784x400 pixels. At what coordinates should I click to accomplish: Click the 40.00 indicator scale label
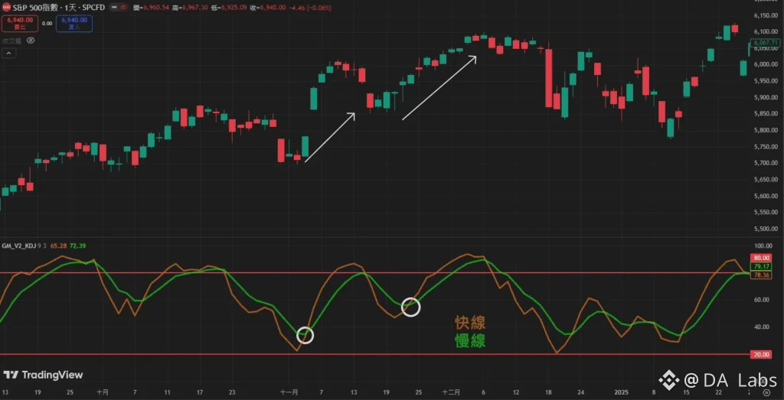[x=762, y=327]
